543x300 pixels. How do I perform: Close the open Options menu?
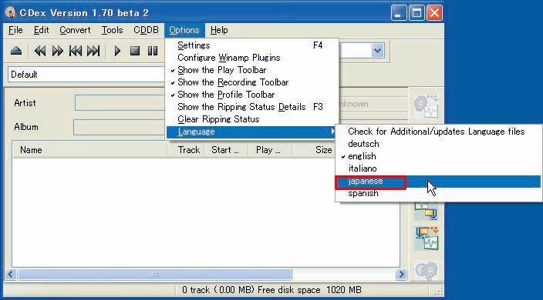point(184,30)
